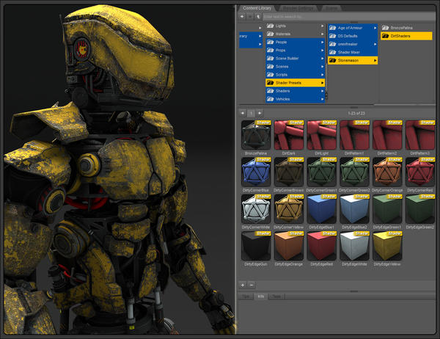Switch to the Info tab
440x339 pixels.
[x=260, y=296]
